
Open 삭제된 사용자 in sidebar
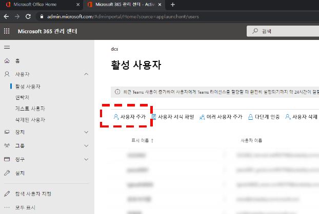click(30, 120)
